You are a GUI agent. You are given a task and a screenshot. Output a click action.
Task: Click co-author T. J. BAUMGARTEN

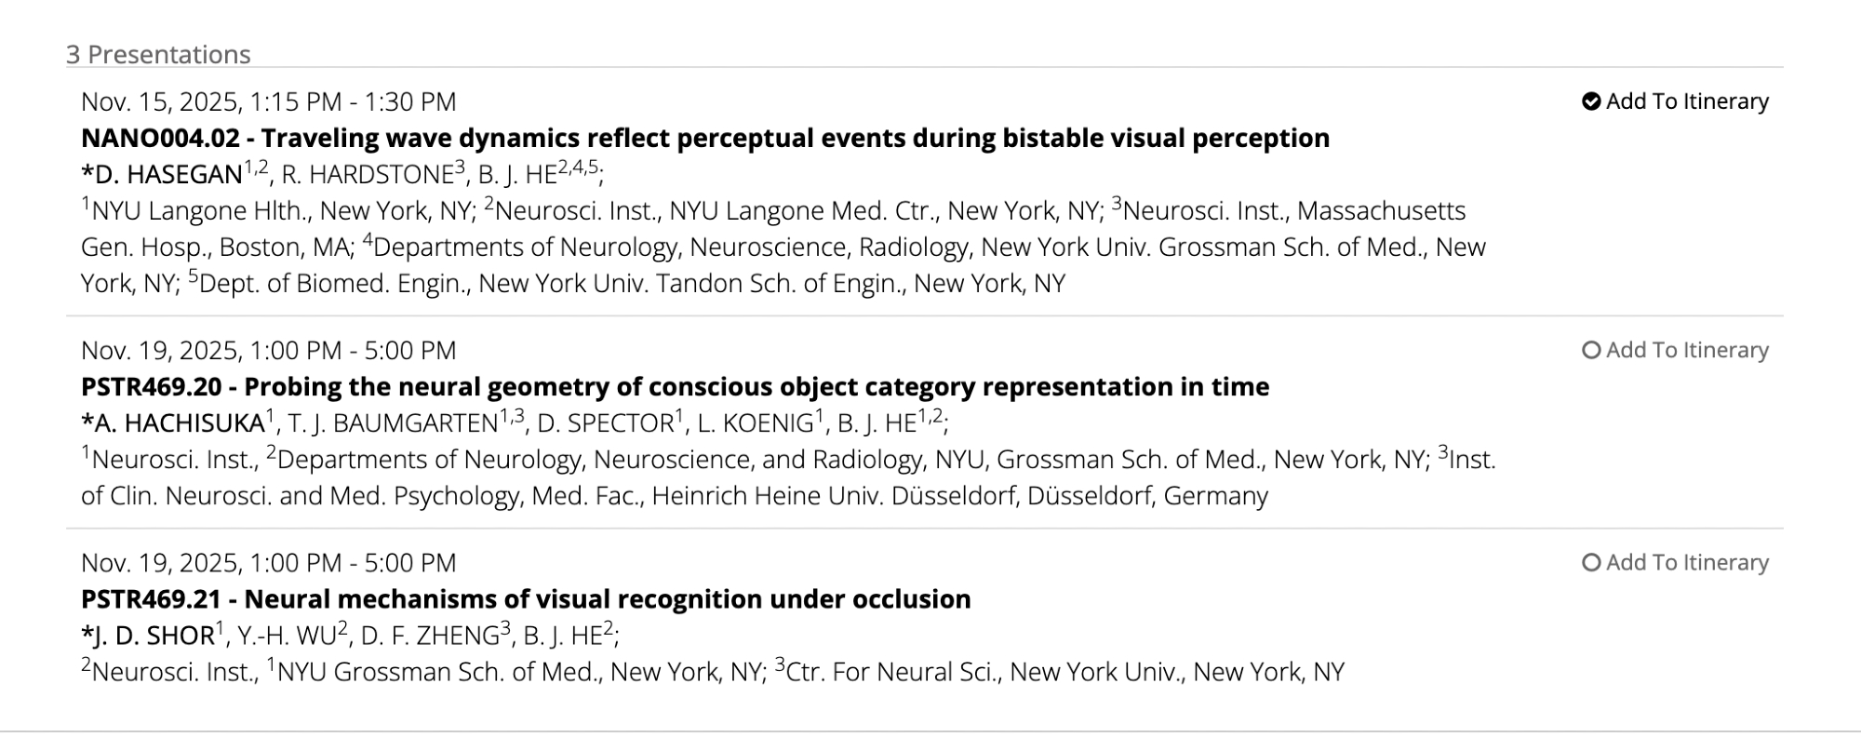coord(393,423)
